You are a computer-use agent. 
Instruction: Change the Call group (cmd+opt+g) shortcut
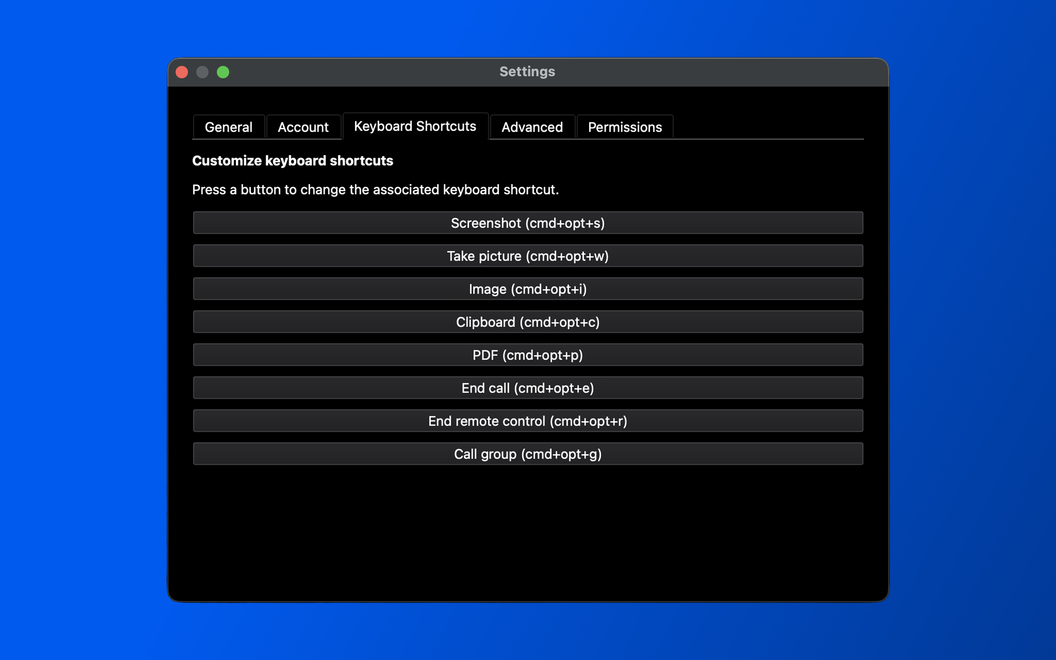[528, 454]
